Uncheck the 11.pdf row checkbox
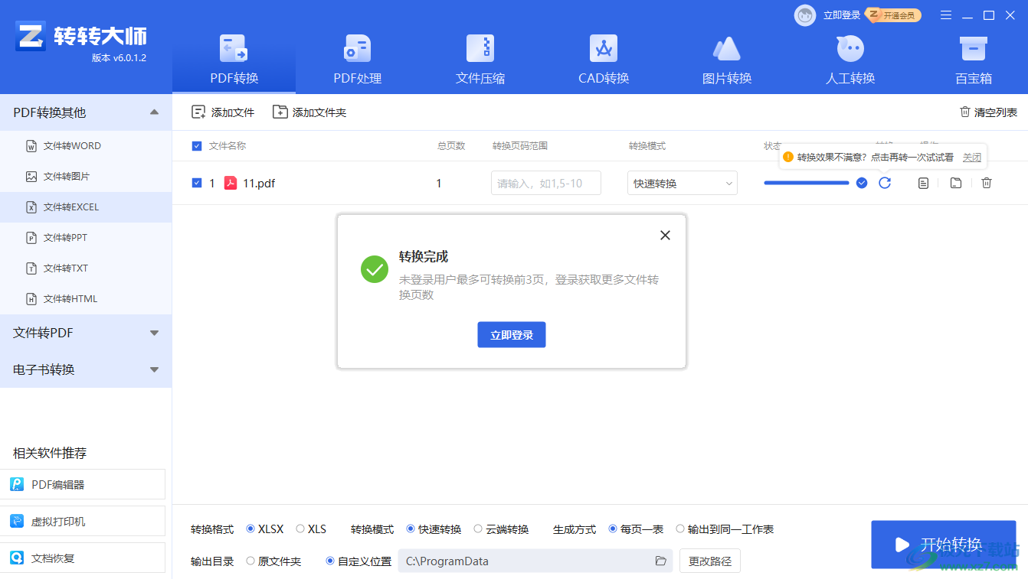1028x579 pixels. tap(197, 183)
